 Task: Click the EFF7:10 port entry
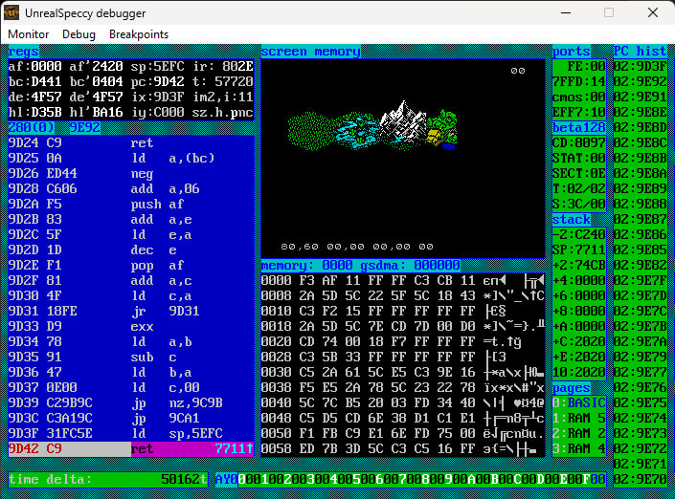click(579, 113)
